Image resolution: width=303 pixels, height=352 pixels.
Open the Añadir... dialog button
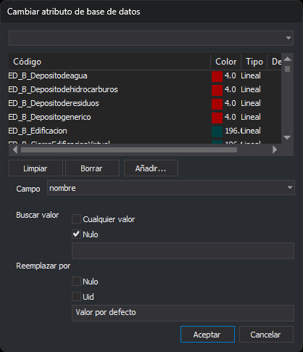(x=151, y=168)
